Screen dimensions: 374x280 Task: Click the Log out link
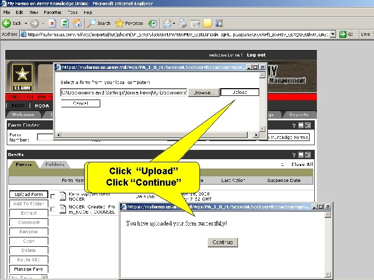[x=256, y=55]
